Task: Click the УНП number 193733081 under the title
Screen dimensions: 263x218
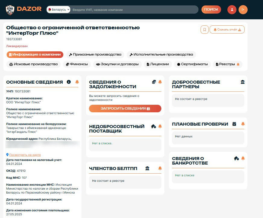Action: click(x=14, y=39)
